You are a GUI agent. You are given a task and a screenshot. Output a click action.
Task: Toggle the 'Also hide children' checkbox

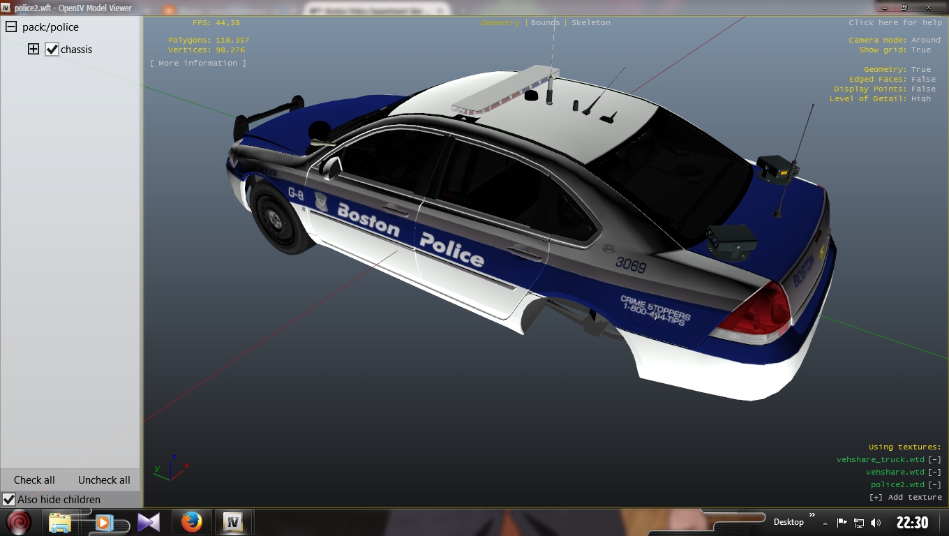[x=9, y=500]
